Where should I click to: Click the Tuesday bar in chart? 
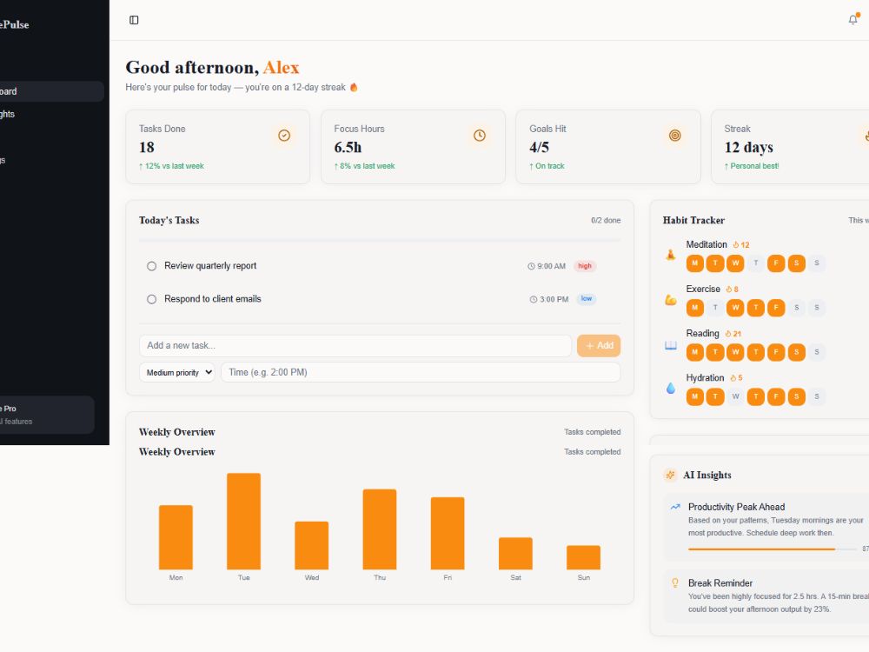pos(244,521)
